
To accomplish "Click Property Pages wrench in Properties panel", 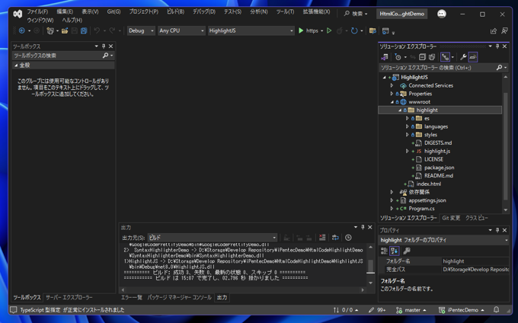I will (x=407, y=251).
